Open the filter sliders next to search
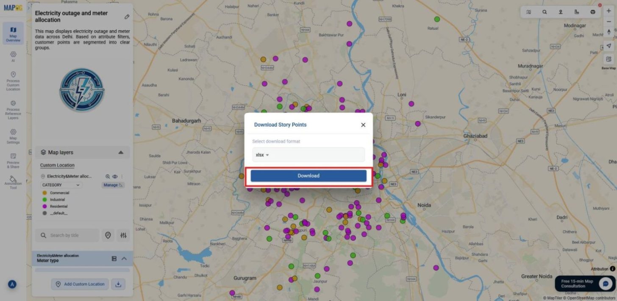Screen dimensions: 617x301 [123, 235]
